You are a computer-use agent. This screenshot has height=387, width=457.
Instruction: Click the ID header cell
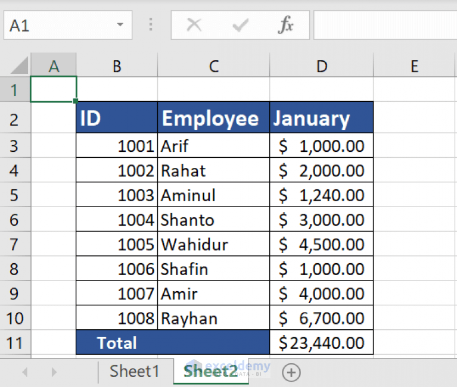[x=117, y=118]
